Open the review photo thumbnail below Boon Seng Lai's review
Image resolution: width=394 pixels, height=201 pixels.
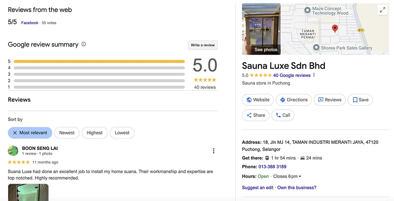point(28,192)
